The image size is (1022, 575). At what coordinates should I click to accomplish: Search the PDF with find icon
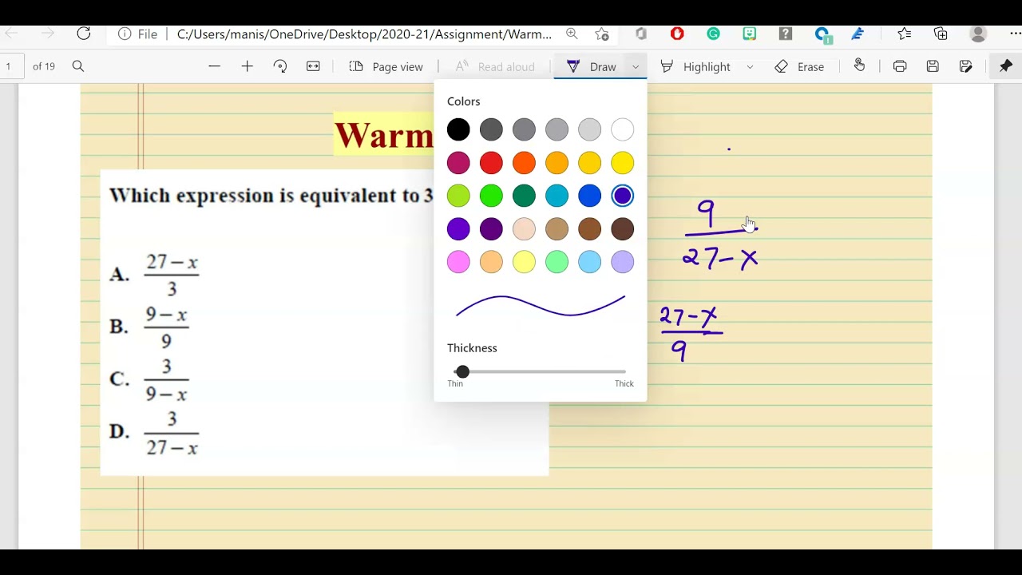pyautogui.click(x=78, y=66)
